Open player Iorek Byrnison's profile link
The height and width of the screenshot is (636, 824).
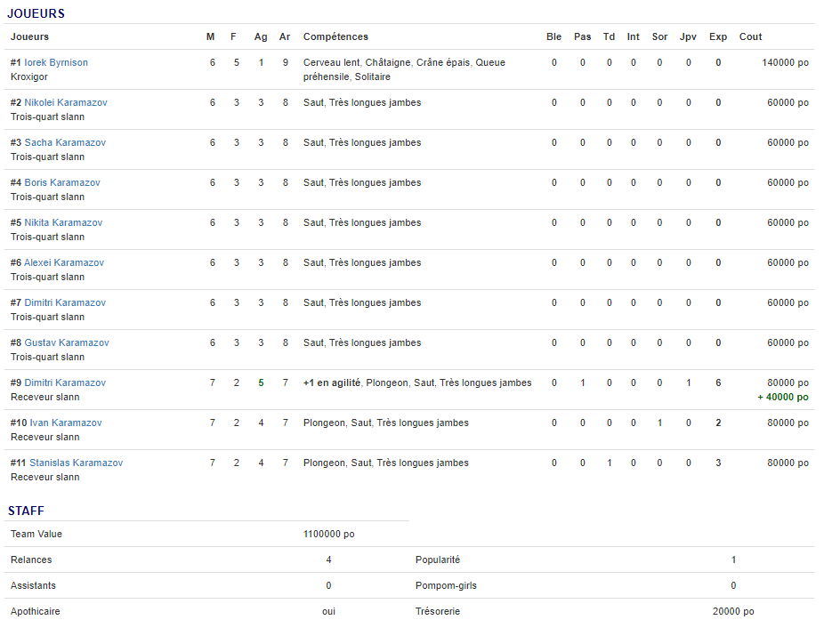click(56, 63)
